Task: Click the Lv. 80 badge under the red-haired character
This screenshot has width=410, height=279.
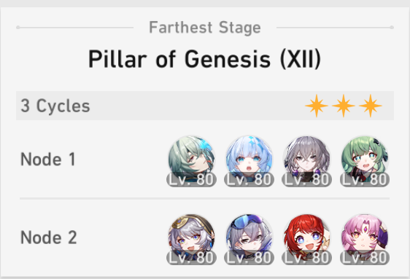Action: 306,258
